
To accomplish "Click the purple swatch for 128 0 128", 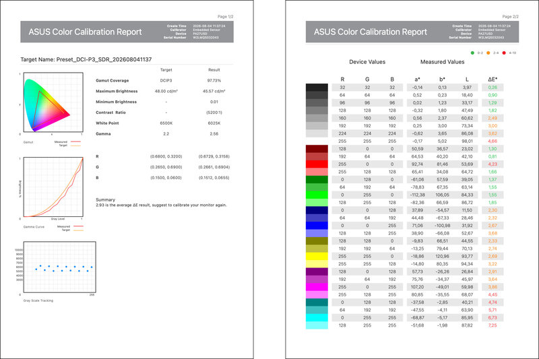I will tap(317, 271).
